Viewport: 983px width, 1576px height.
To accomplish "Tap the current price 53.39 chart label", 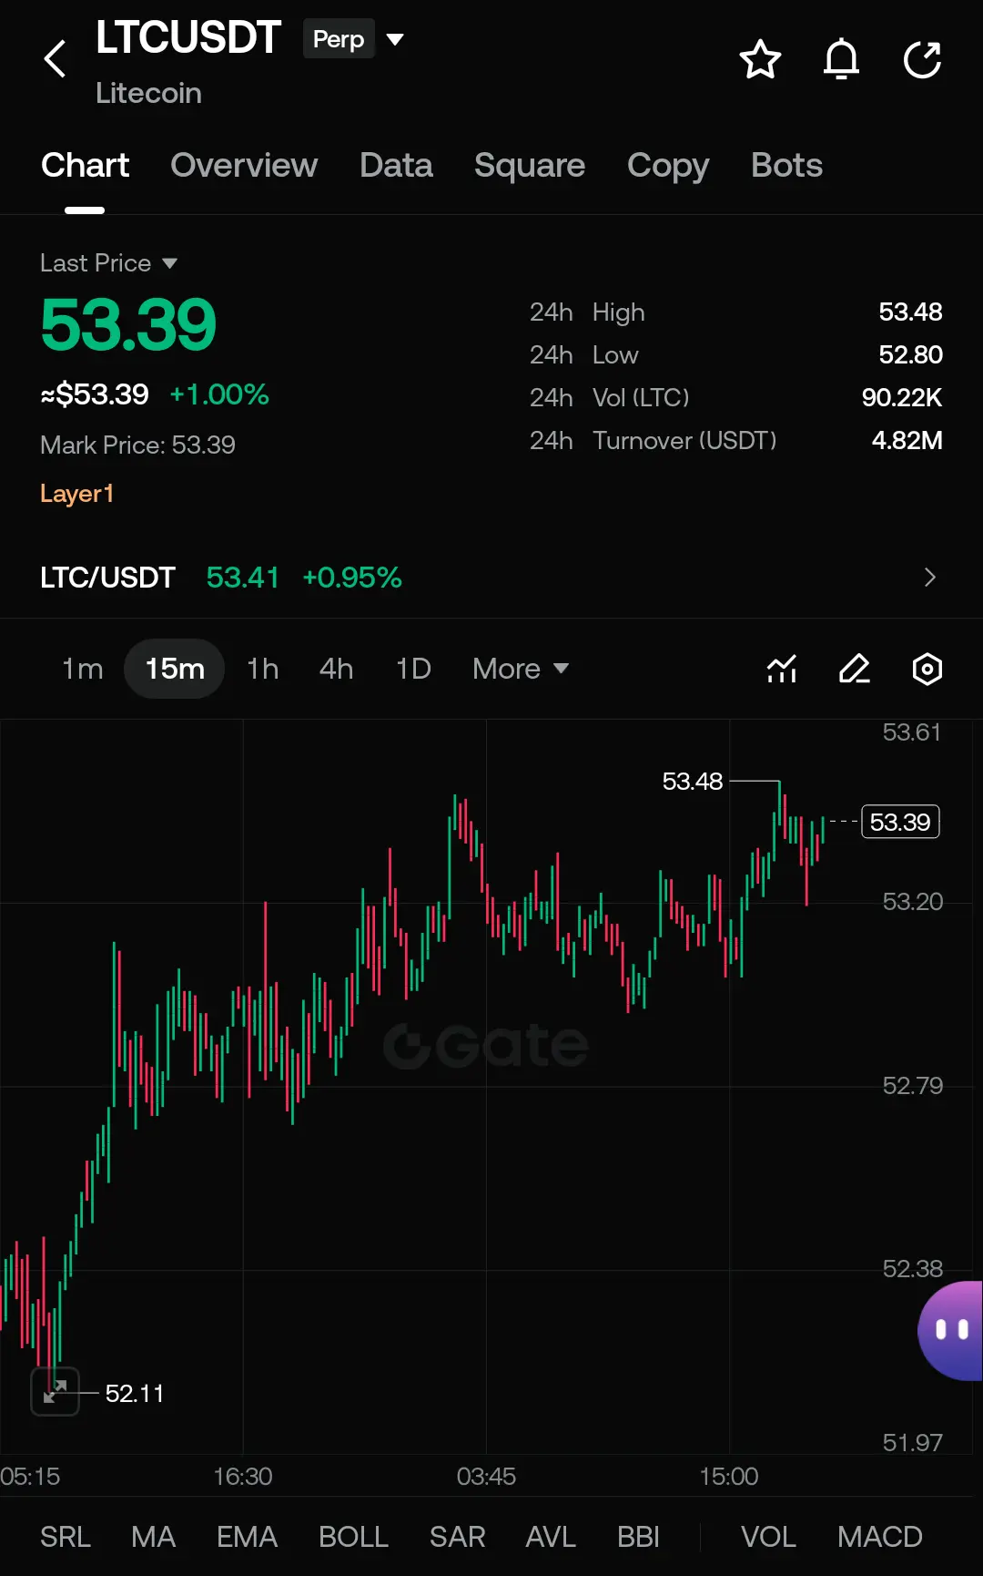I will (900, 822).
